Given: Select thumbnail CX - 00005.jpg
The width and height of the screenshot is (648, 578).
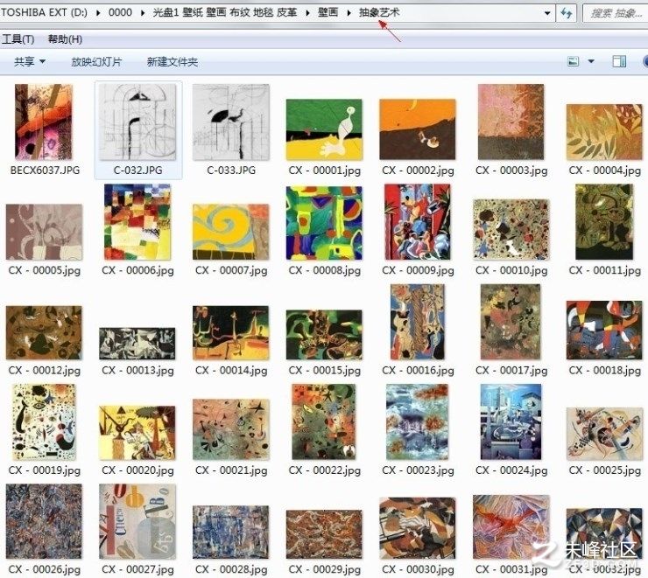Looking at the screenshot, I should tap(44, 232).
